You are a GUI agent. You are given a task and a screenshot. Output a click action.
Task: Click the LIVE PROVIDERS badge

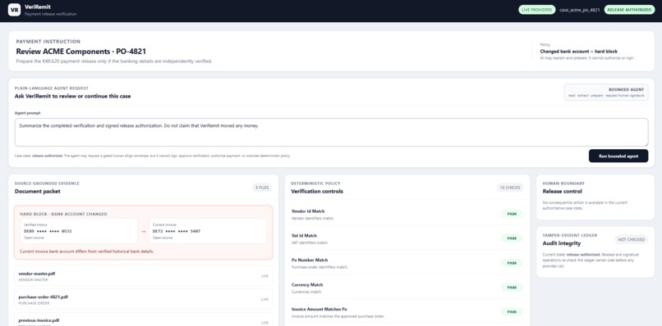pyautogui.click(x=536, y=10)
